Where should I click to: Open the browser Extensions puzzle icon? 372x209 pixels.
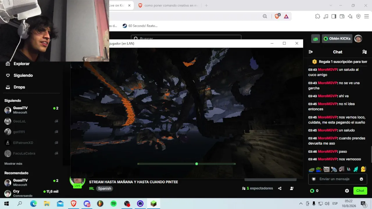click(318, 16)
